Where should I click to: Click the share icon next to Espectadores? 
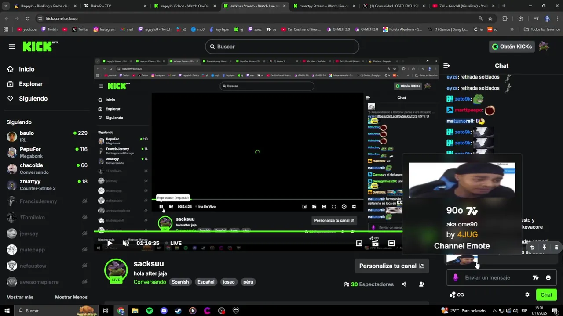(404, 284)
